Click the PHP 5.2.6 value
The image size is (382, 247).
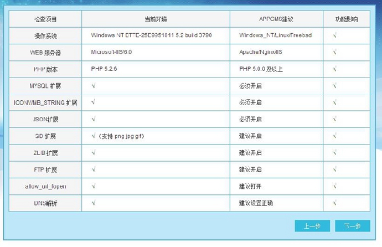[104, 69]
